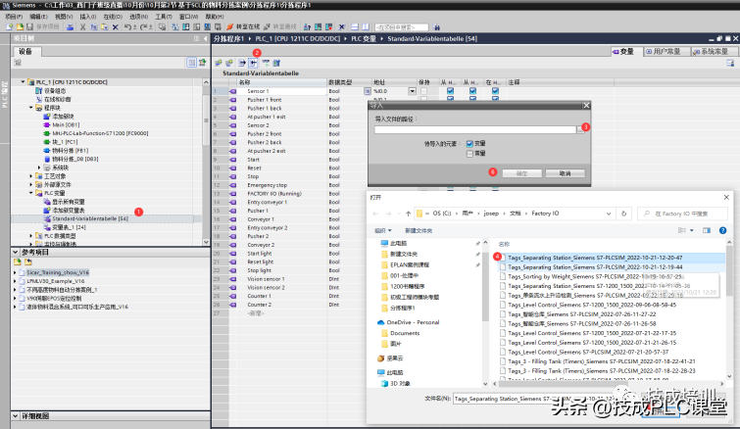The image size is (740, 429).
Task: Toggle the retain checkbox in Sensor 1 row
Action: point(423,91)
